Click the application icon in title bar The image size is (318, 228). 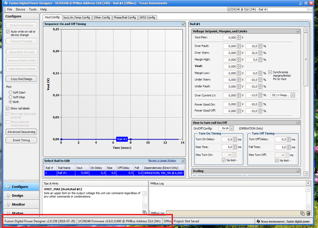(6, 3)
